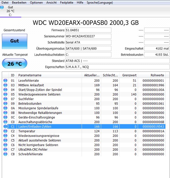This screenshot has height=178, width=170.
Task: Click the Schlecht... column header
Action: click(110, 75)
